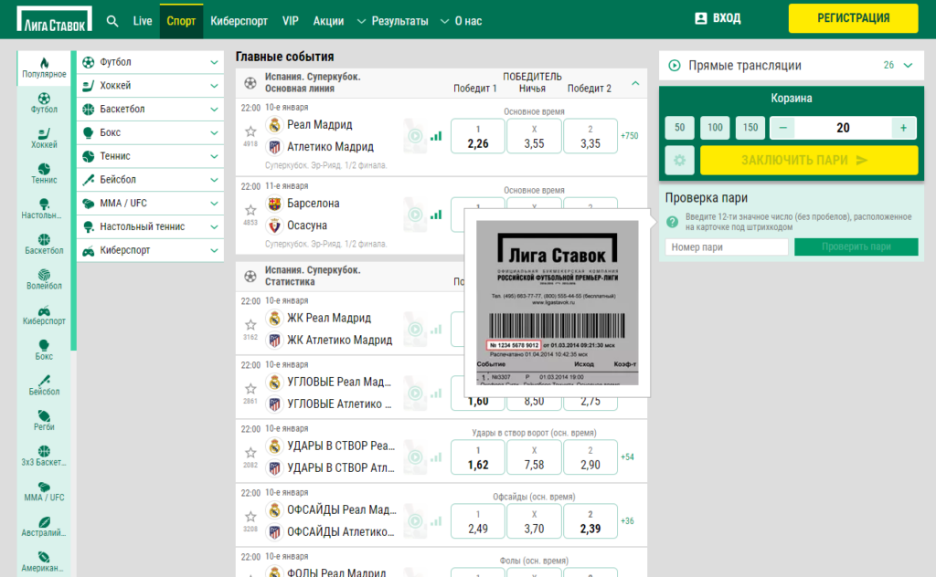Favorite the ОФСАЙДЫ Реал Мадрид match star
936x577 pixels.
[250, 516]
